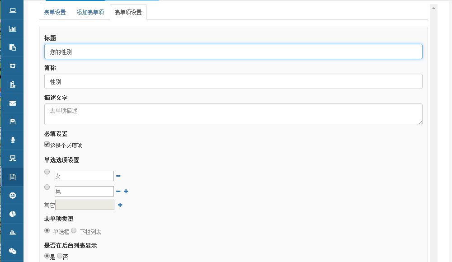Open the WeChat chat bubbles sidebar icon
This screenshot has height=262, width=452.
click(x=13, y=251)
